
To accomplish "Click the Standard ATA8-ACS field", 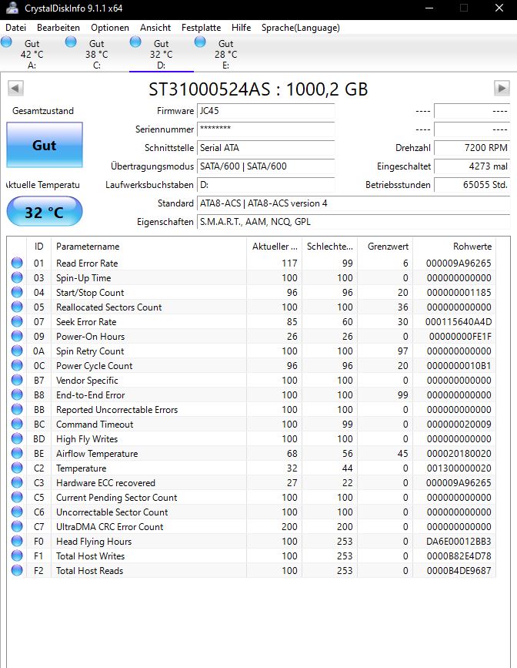I will tap(353, 203).
